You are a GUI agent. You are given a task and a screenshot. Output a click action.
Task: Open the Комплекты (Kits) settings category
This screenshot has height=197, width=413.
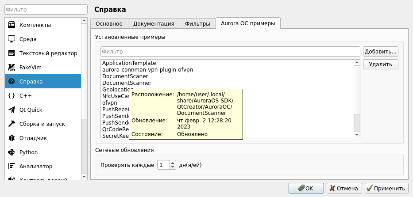click(35, 25)
